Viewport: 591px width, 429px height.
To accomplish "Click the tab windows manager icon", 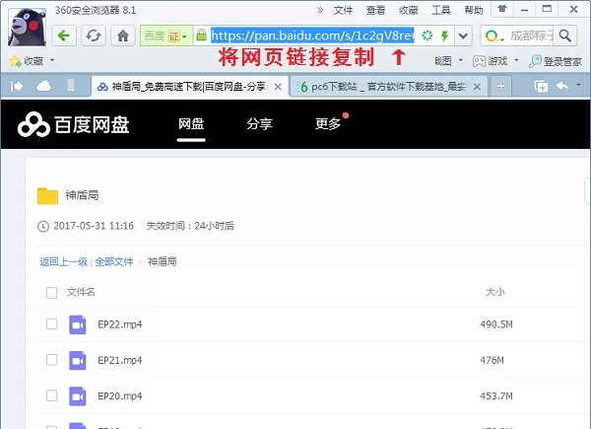I will pos(541,87).
